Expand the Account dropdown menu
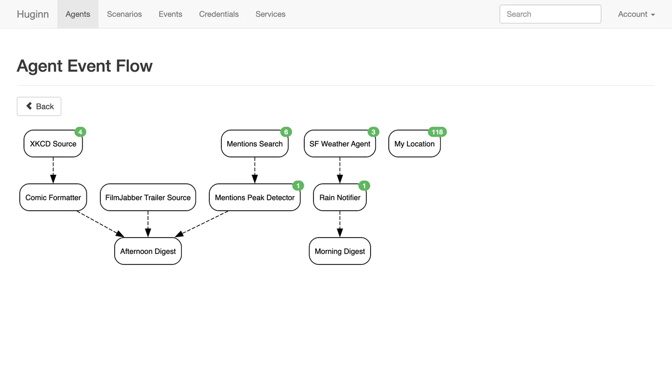 [x=636, y=14]
